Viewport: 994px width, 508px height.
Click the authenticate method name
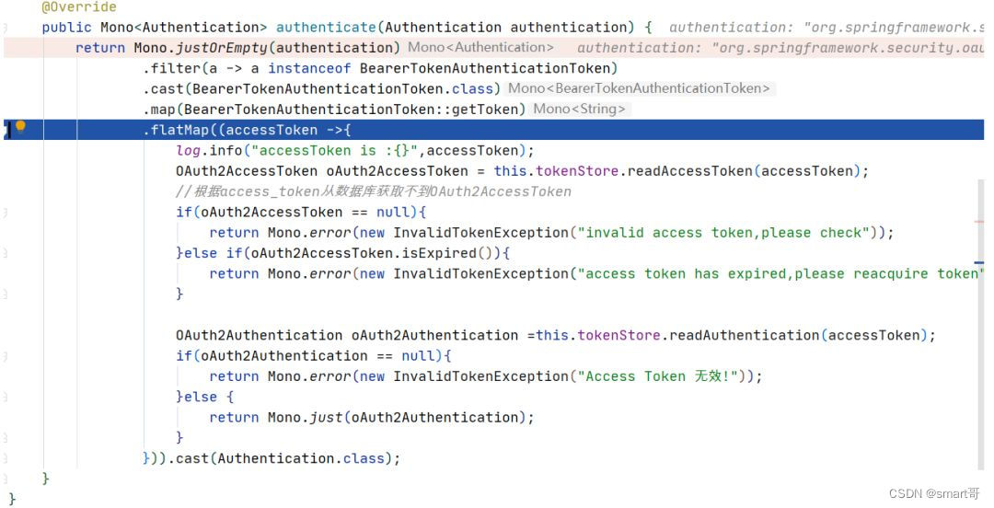point(326,28)
